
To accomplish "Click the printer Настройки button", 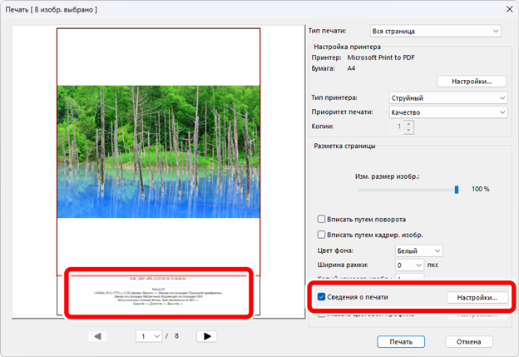I will 472,81.
